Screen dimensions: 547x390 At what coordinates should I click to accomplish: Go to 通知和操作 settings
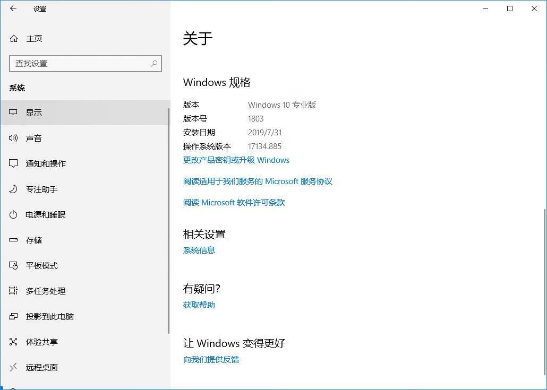[x=85, y=163]
